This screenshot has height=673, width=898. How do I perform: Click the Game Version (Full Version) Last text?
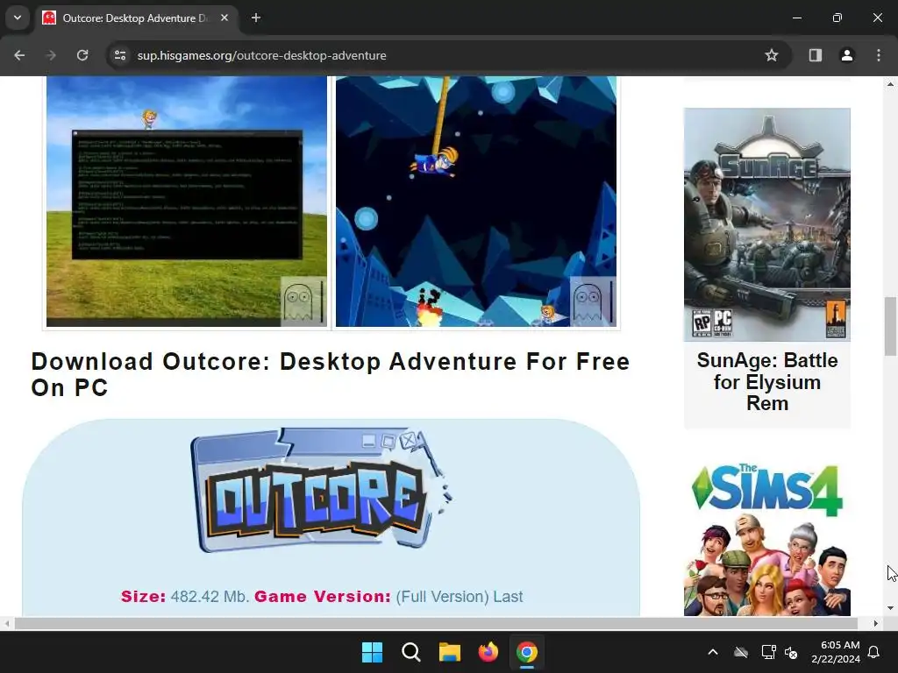[x=388, y=596]
